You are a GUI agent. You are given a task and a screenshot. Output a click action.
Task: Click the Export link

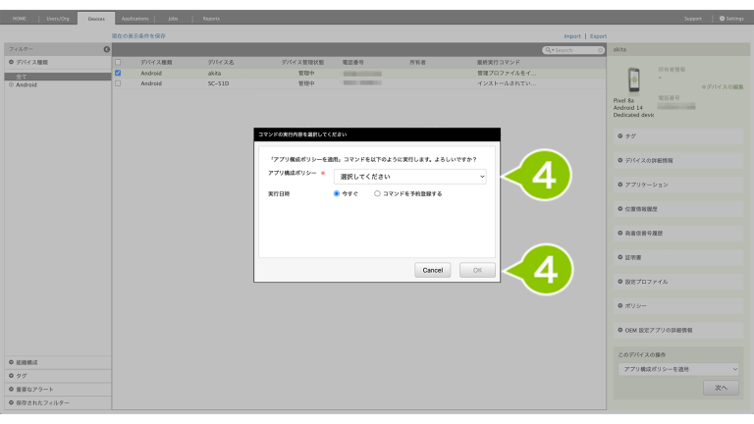pos(598,35)
